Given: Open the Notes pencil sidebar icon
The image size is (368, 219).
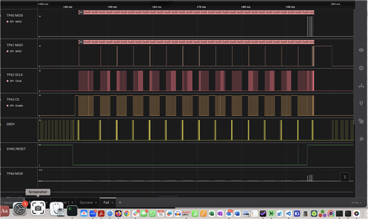Looking at the screenshot, I should (361, 139).
